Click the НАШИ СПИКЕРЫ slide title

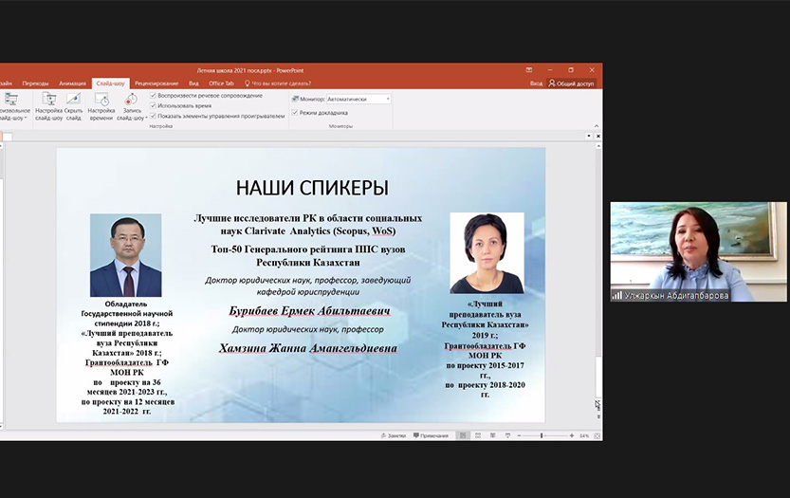point(312,188)
